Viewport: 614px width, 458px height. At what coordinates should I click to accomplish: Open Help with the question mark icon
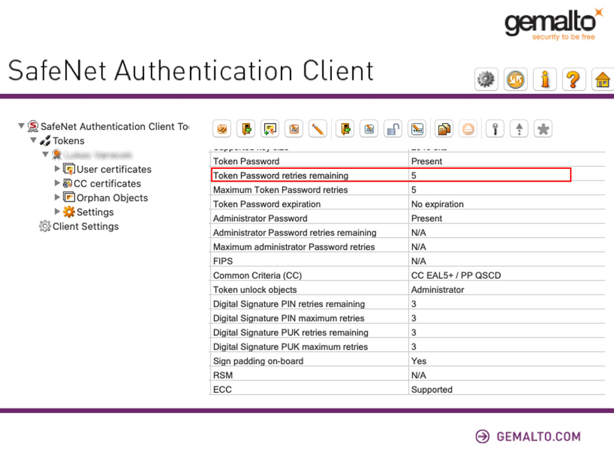[573, 79]
